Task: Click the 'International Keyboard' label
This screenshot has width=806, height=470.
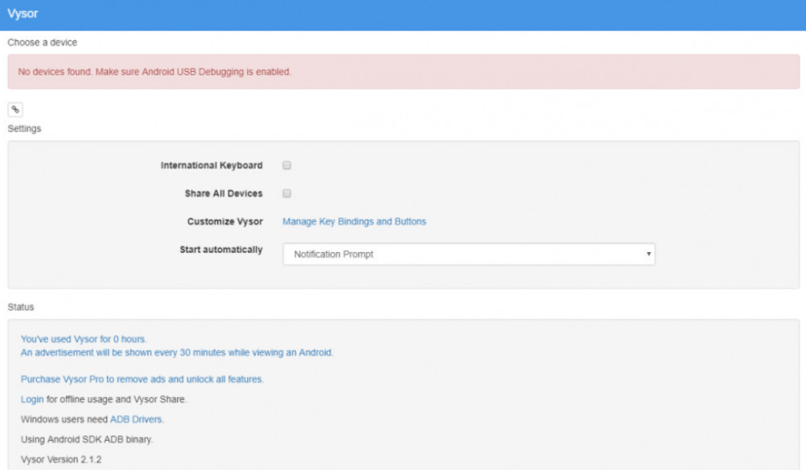Action: click(x=211, y=165)
